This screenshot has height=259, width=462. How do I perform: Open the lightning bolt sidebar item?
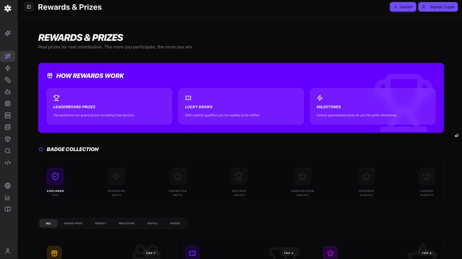(x=8, y=68)
